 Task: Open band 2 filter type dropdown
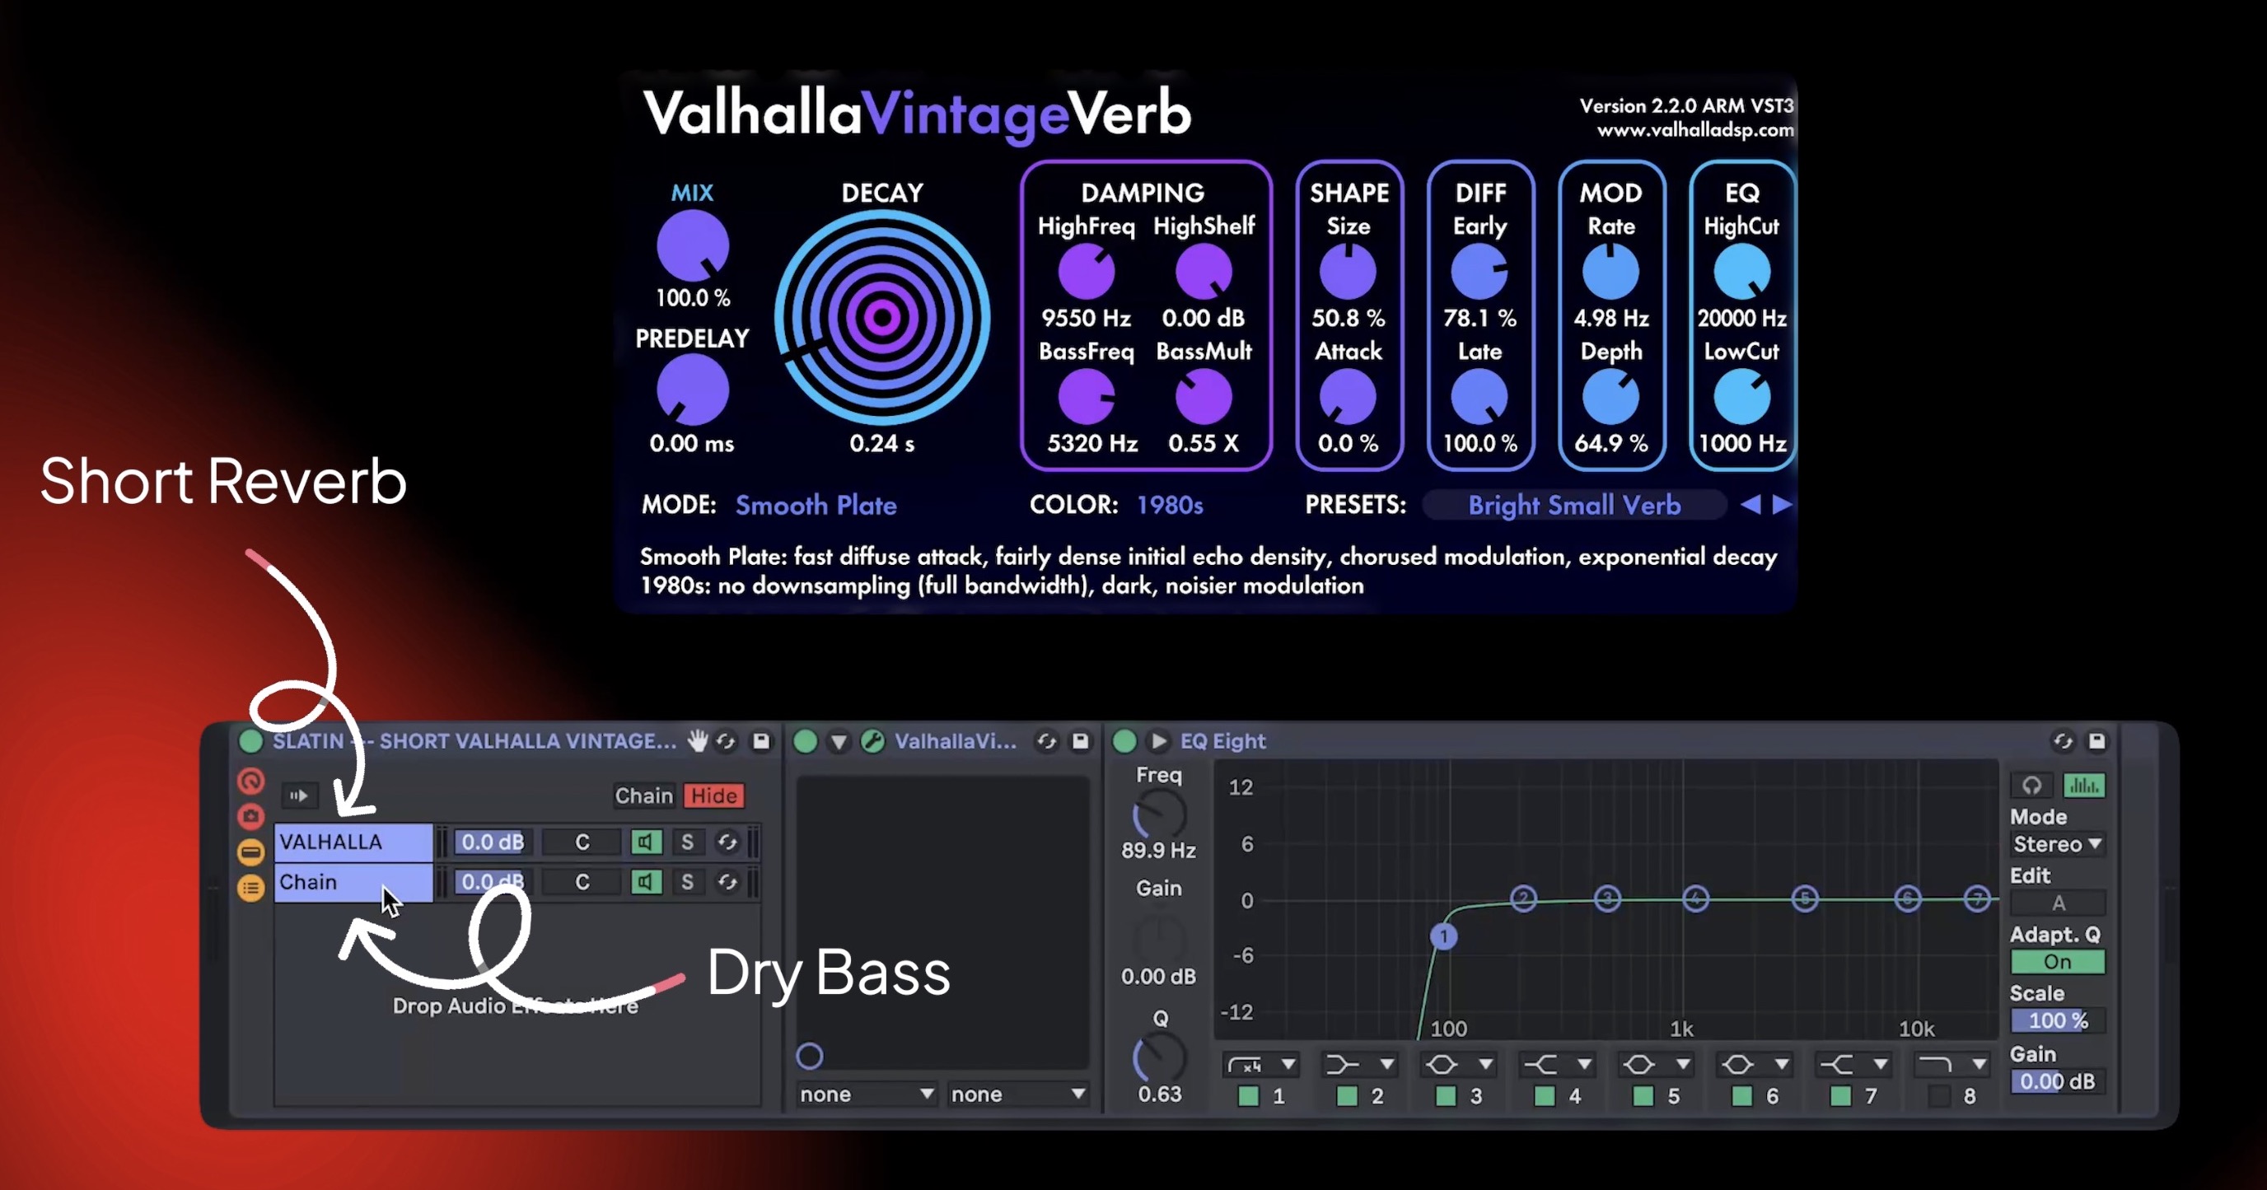coord(1360,1065)
